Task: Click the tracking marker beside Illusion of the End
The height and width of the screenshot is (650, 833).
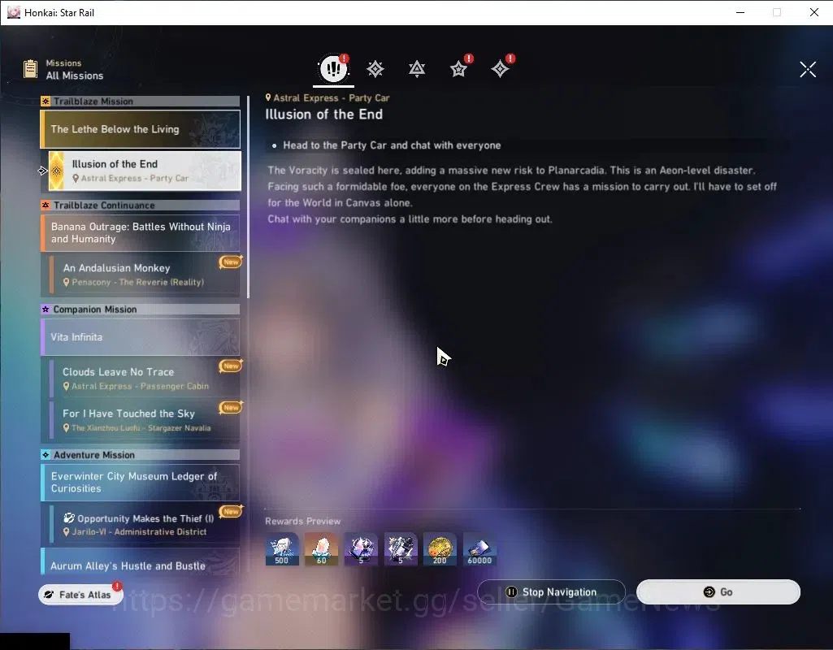Action: point(42,171)
